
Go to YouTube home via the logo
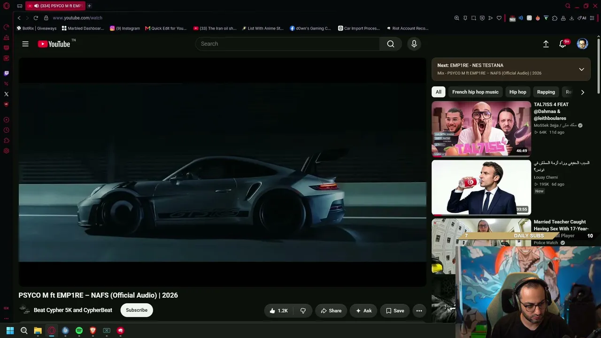tap(54, 44)
